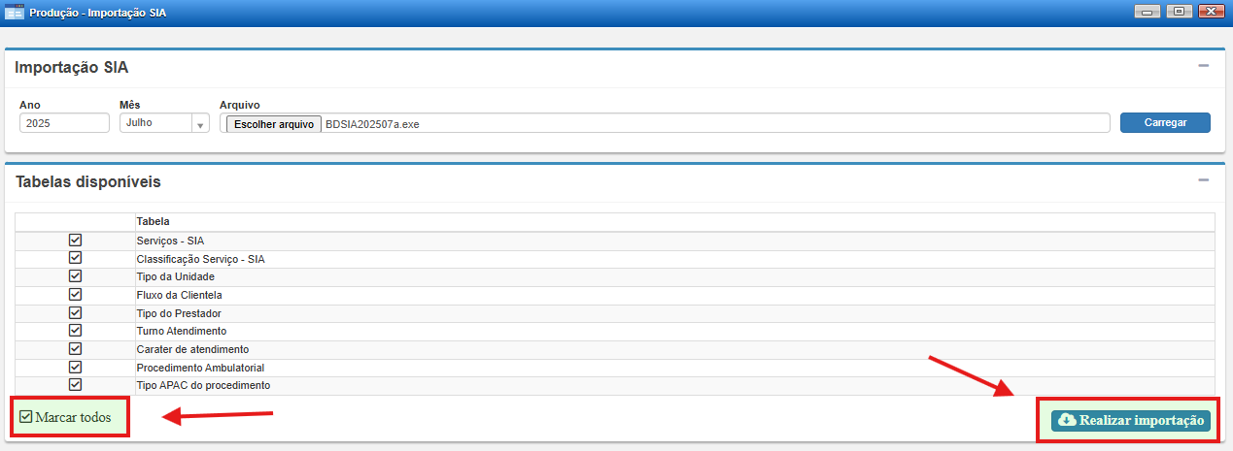Click the Tabela column header
1233x451 pixels.
[x=153, y=221]
